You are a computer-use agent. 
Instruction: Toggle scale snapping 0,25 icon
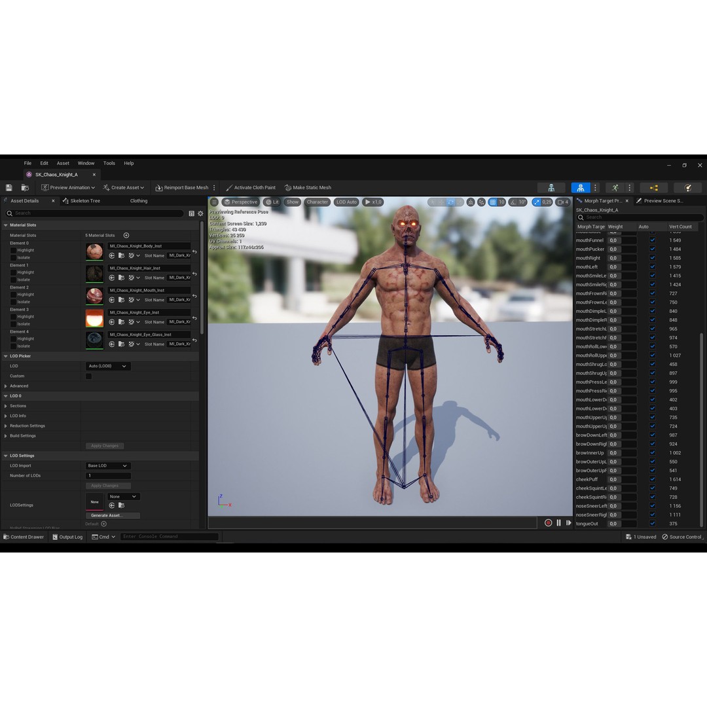point(537,202)
